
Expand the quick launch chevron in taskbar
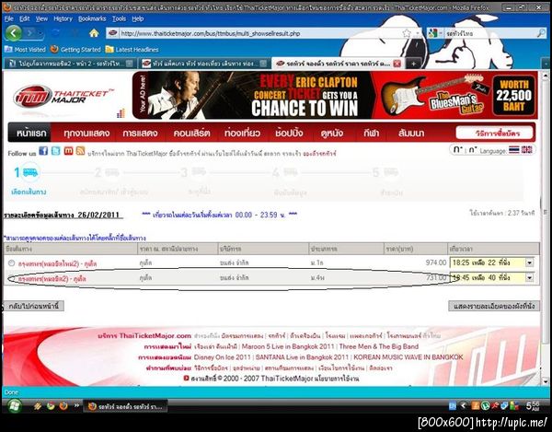pyautogui.click(x=76, y=406)
